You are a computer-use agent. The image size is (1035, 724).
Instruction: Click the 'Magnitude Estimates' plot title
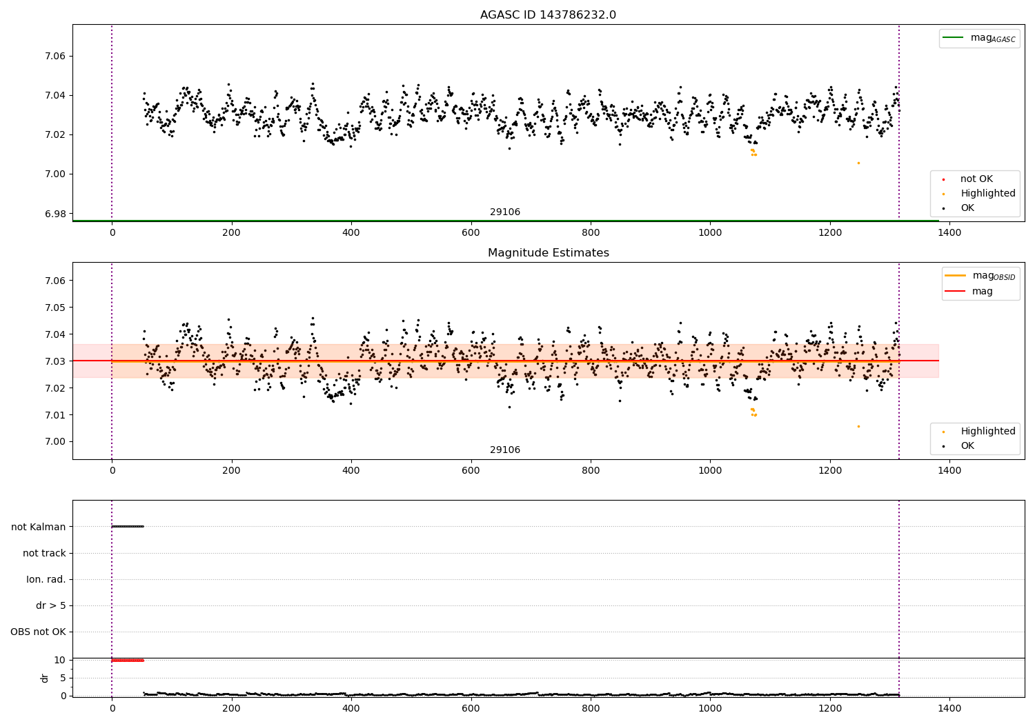point(548,253)
